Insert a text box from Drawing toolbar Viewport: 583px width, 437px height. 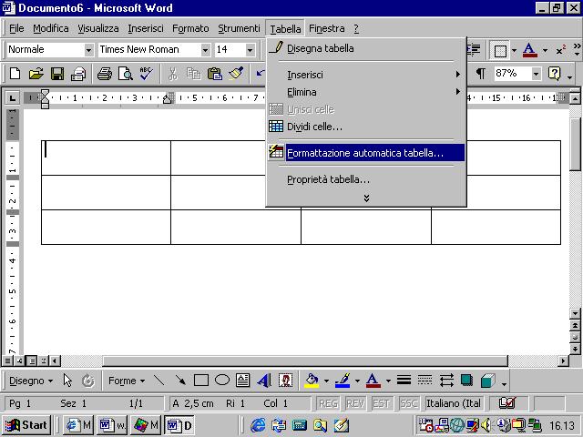click(x=243, y=381)
